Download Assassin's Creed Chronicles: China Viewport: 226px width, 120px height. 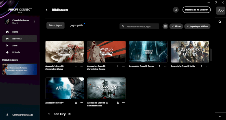(x=76, y=66)
